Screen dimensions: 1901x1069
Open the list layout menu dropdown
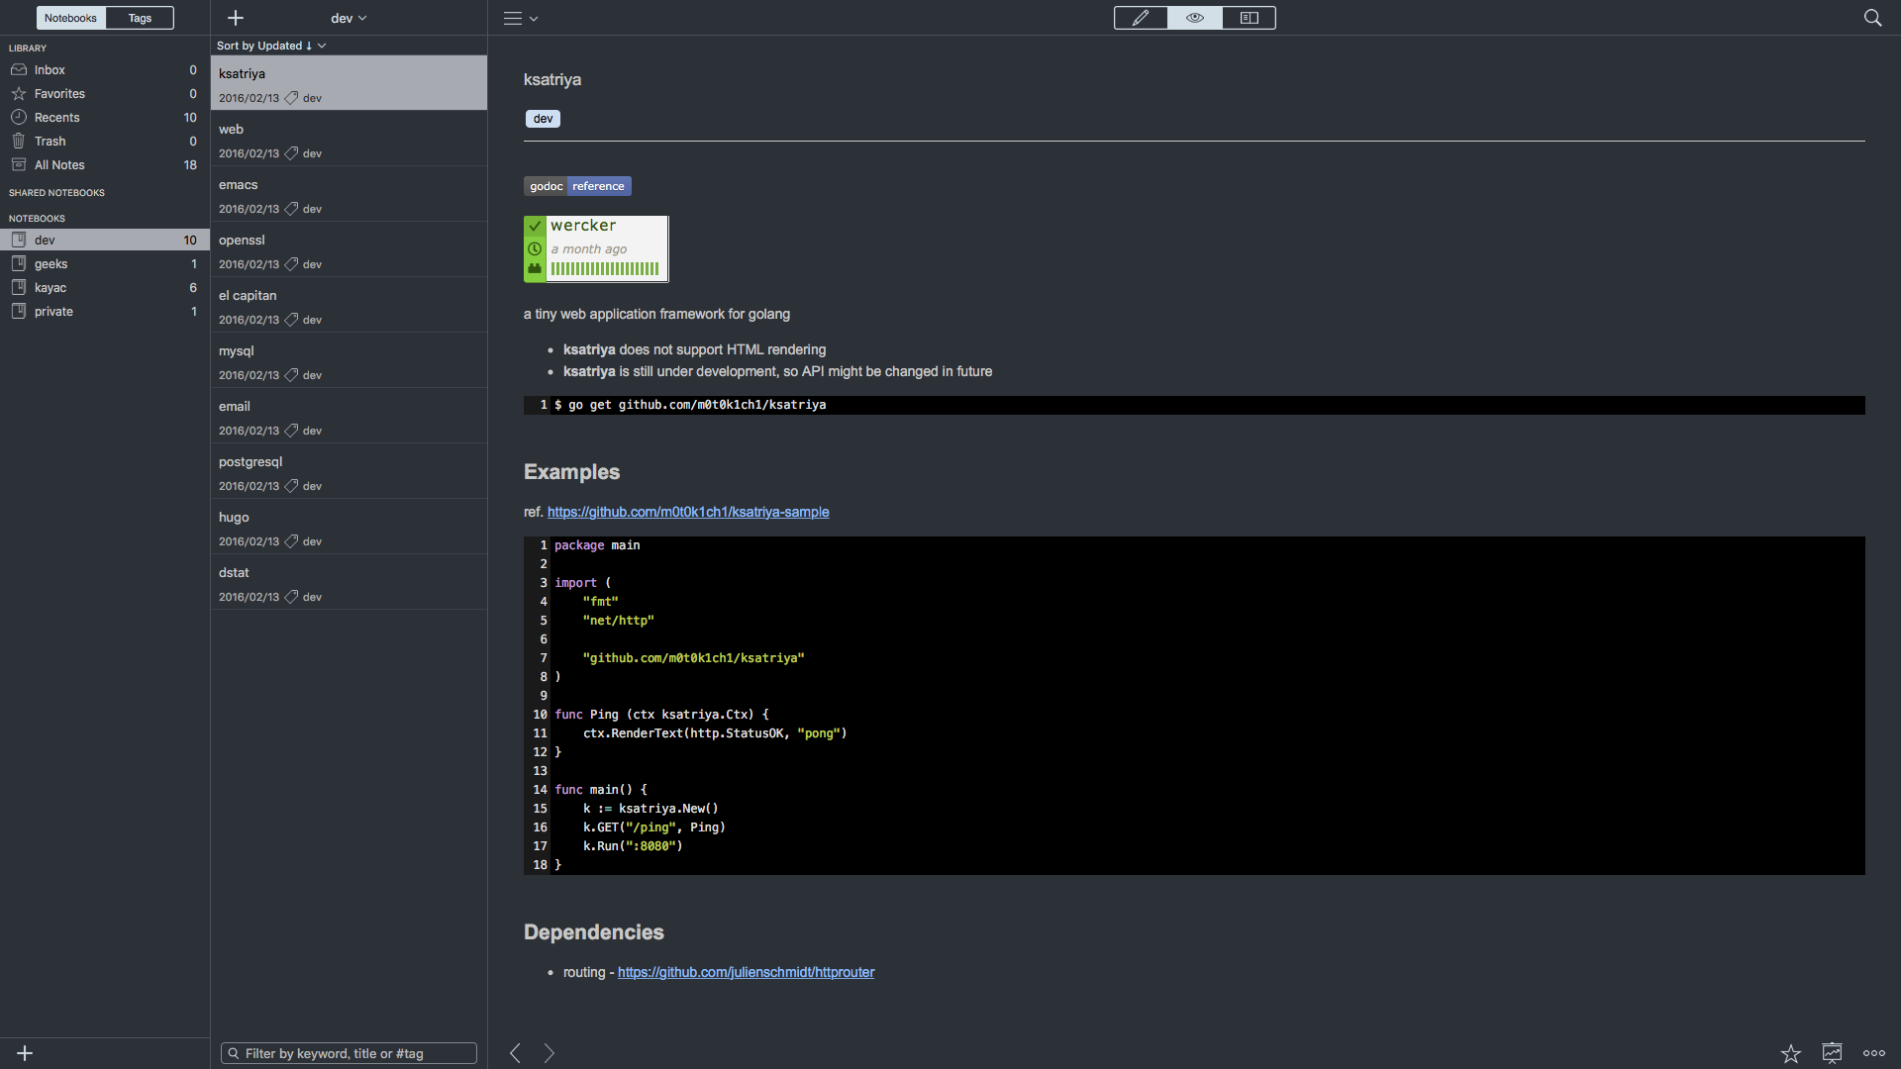[x=520, y=18]
